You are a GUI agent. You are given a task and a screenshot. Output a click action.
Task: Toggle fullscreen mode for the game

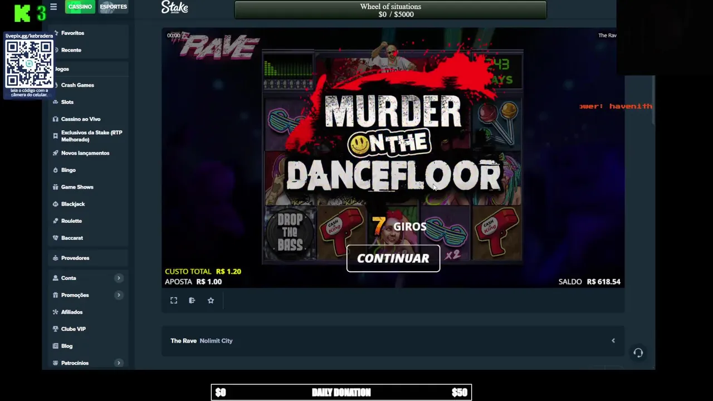point(174,300)
